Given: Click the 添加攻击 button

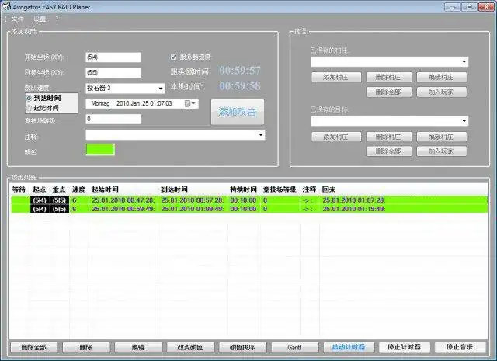Looking at the screenshot, I should [x=238, y=112].
